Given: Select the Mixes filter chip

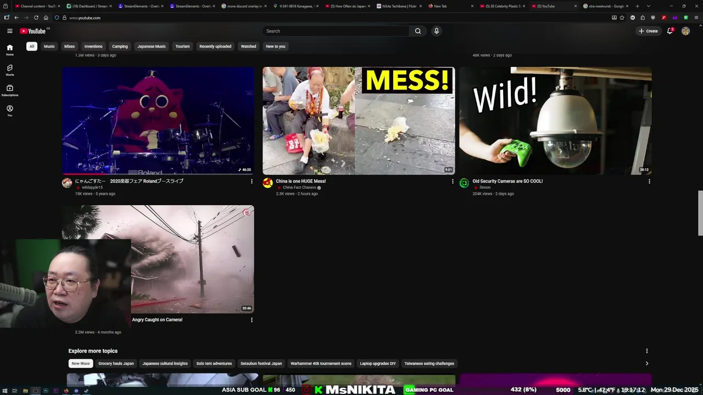Looking at the screenshot, I should [69, 47].
